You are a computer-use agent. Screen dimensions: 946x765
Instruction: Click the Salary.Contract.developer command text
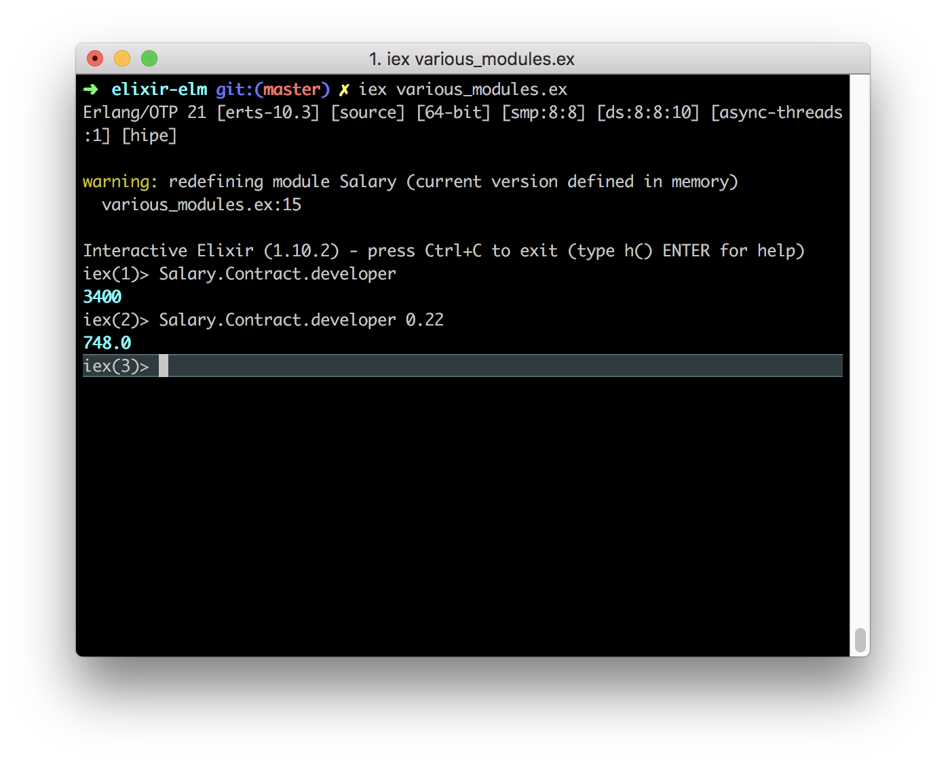pos(278,273)
